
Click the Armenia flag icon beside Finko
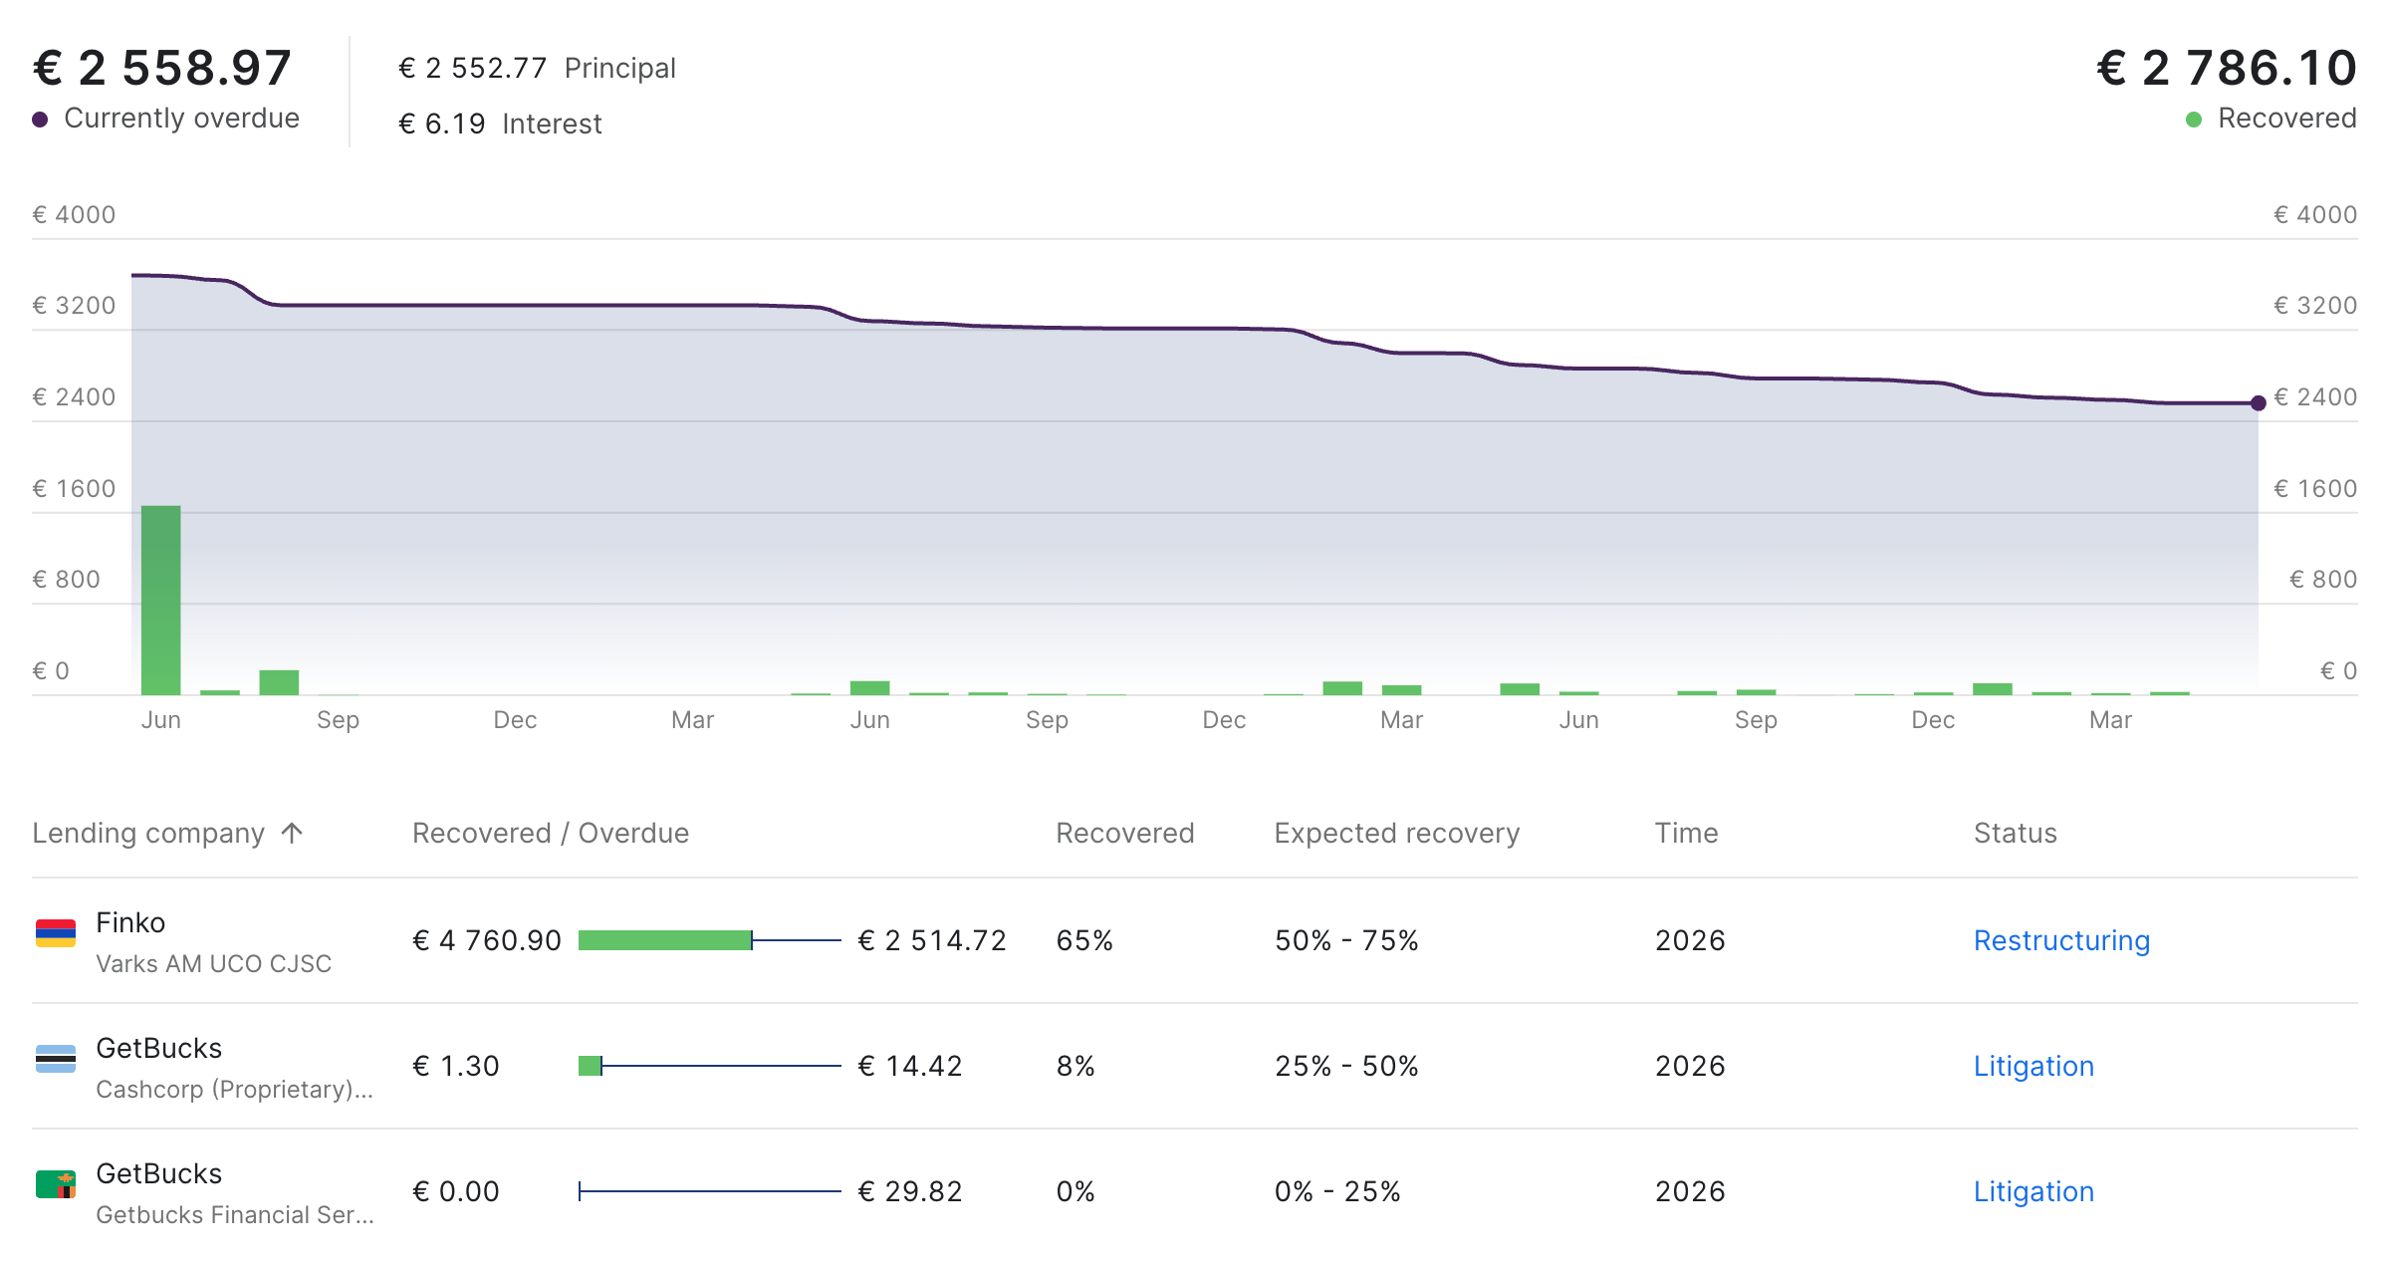[x=56, y=933]
